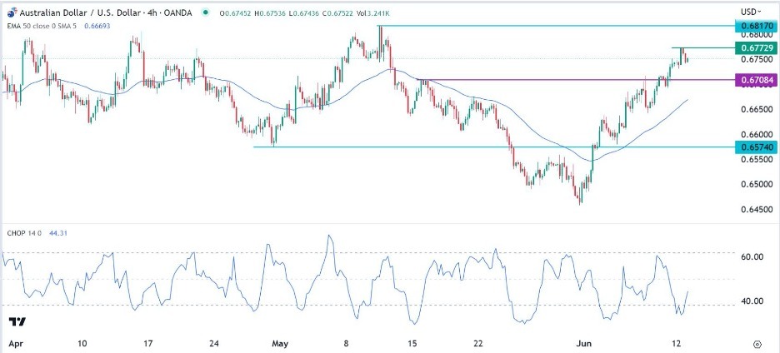Click the low price L0.67436

tap(304, 13)
